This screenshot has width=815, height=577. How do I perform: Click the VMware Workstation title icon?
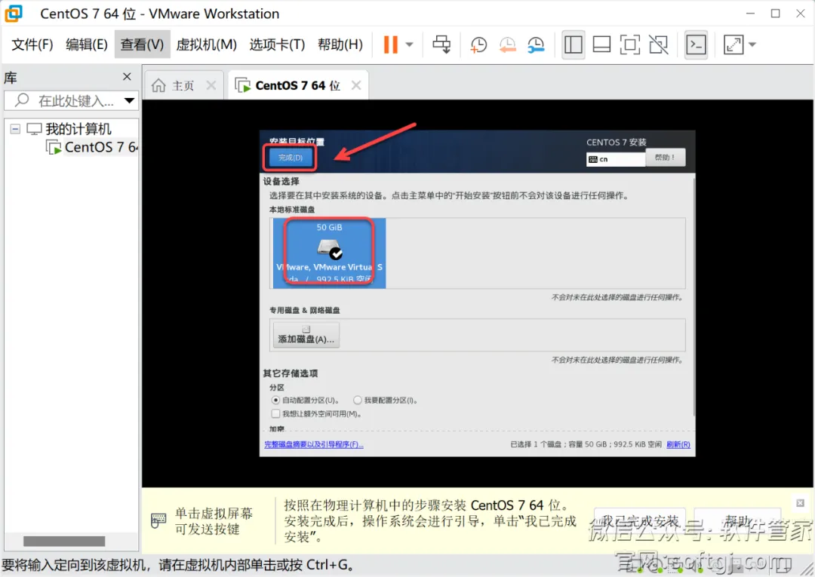14,14
